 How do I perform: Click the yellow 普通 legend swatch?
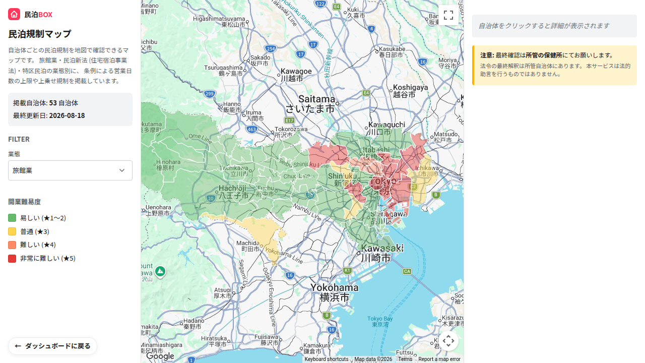(x=12, y=231)
